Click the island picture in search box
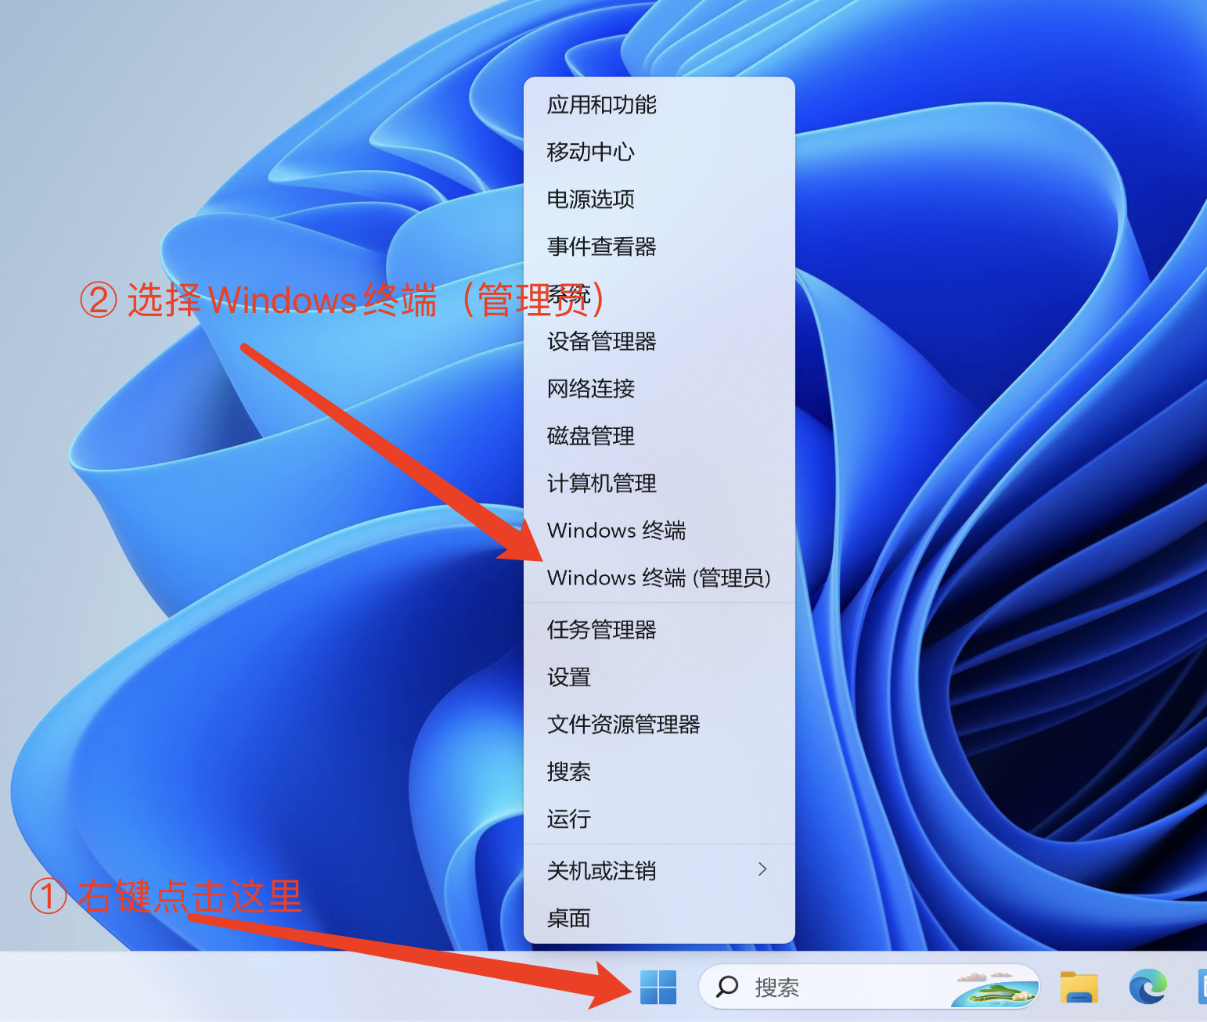The image size is (1207, 1022). coord(994,988)
